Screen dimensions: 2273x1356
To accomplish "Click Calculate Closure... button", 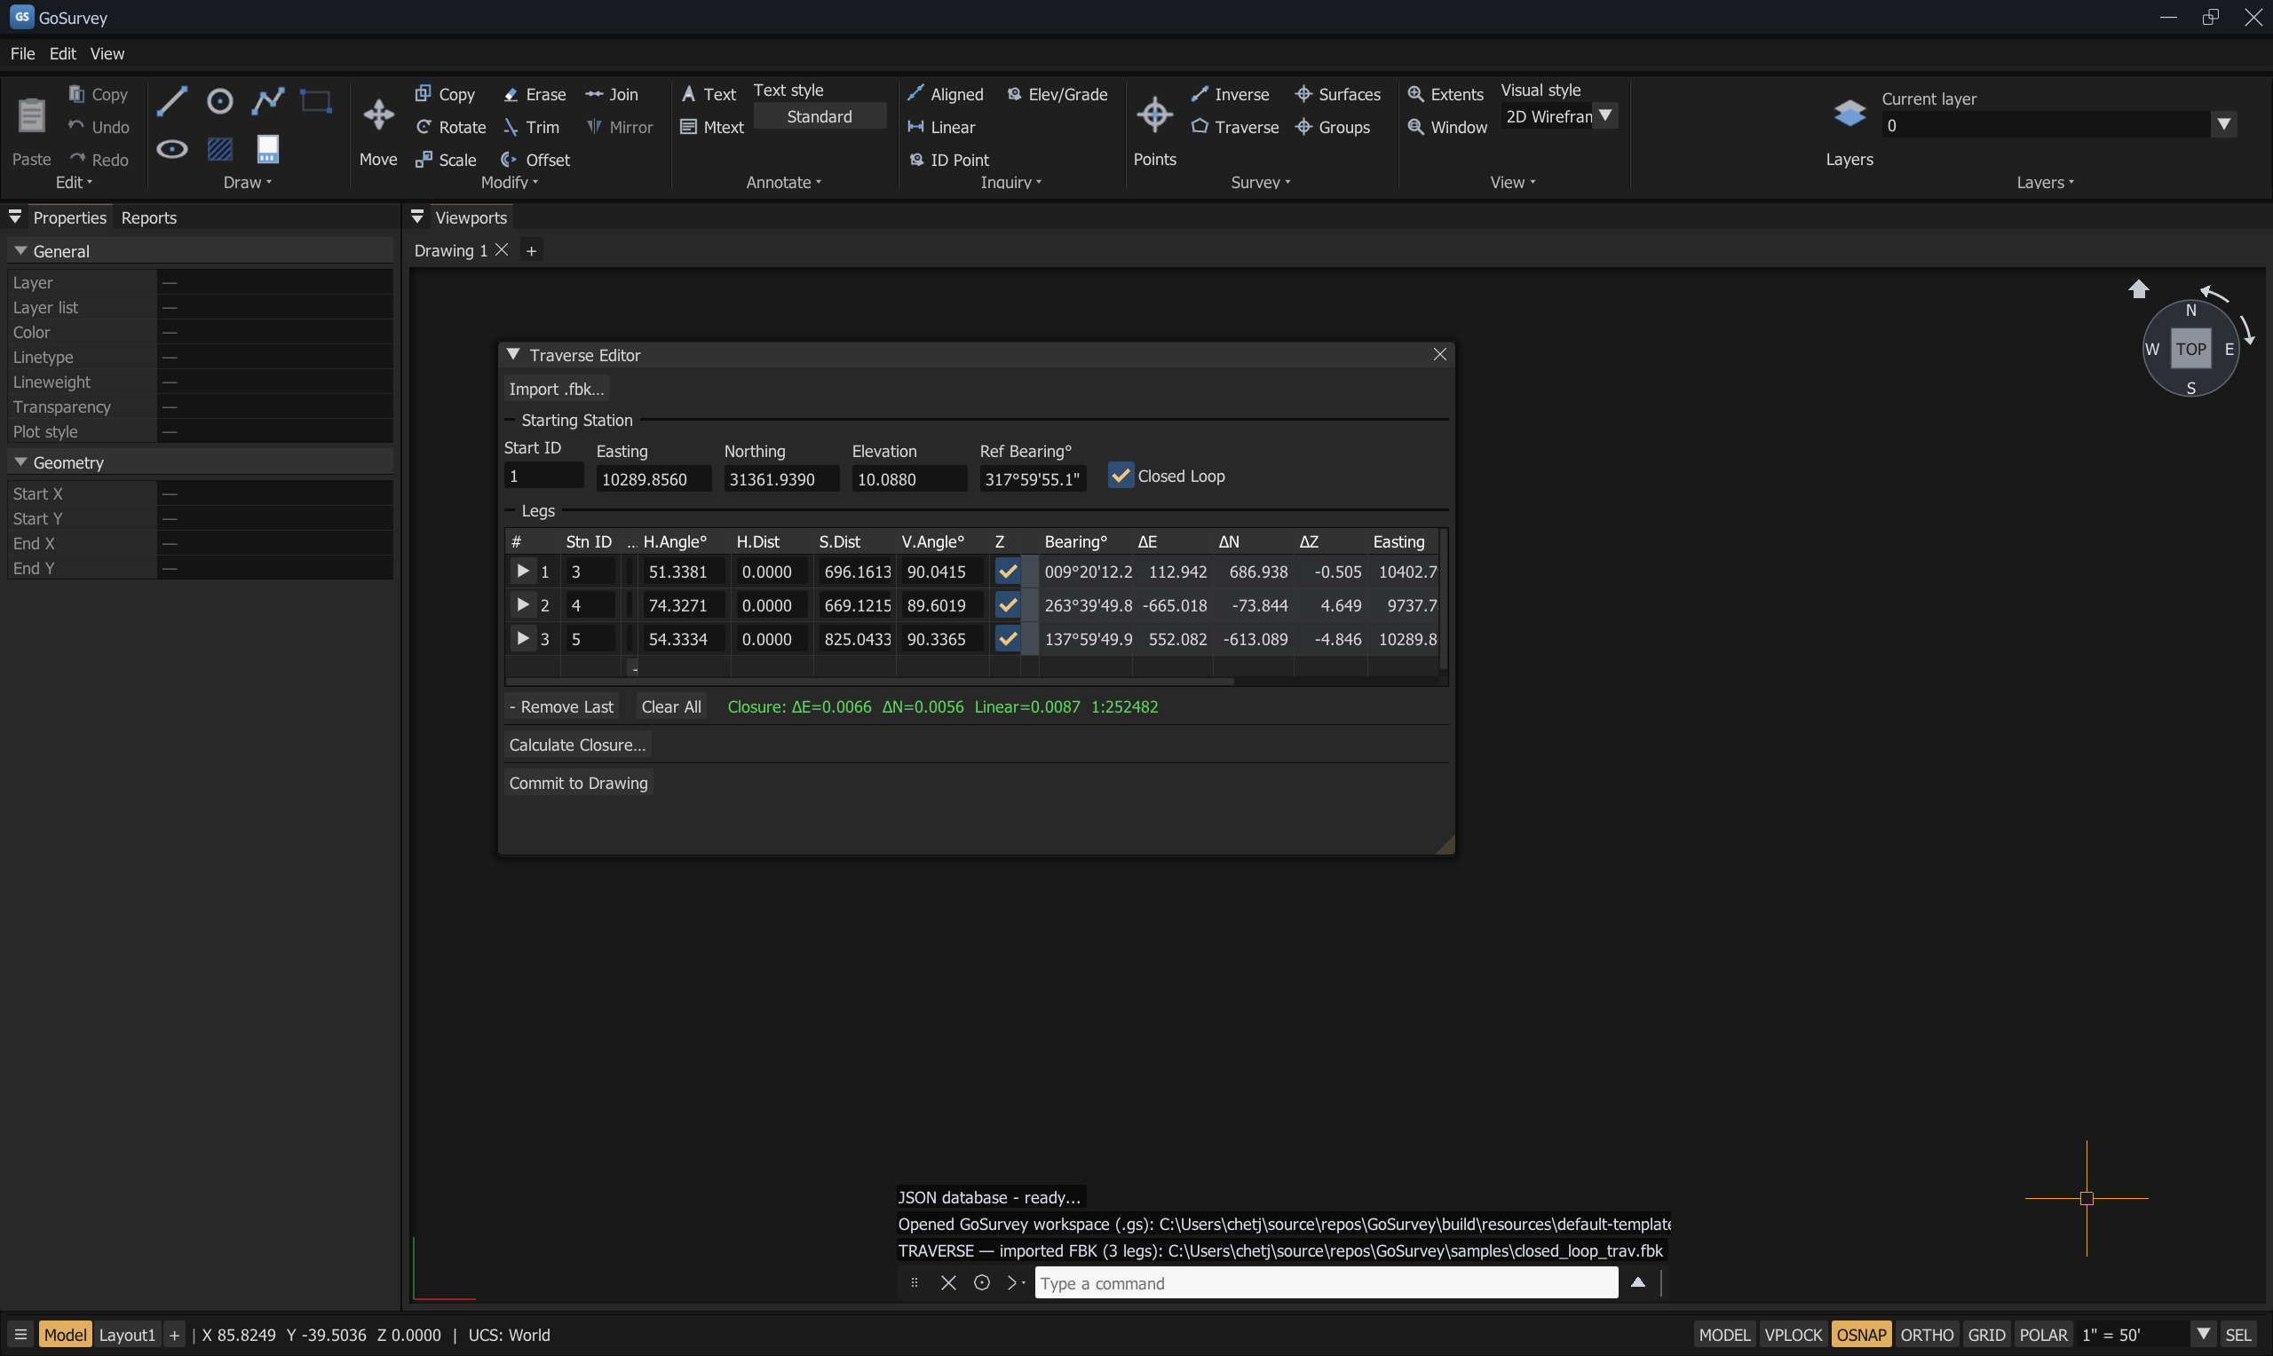I will tap(578, 745).
